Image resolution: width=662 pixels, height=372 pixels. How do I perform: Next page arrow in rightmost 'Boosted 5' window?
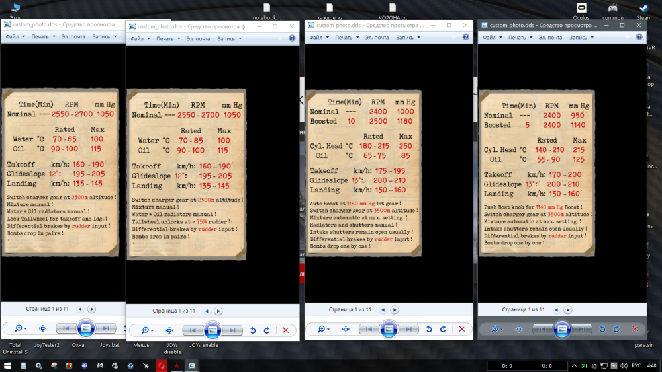coord(568,310)
